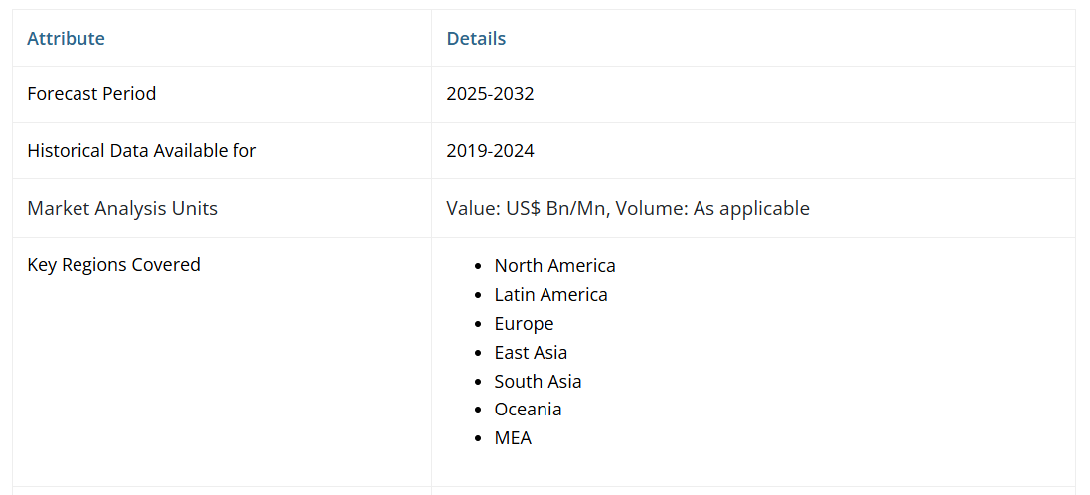Select the Market Analysis Units label
Image resolution: width=1090 pixels, height=495 pixels.
click(x=122, y=209)
